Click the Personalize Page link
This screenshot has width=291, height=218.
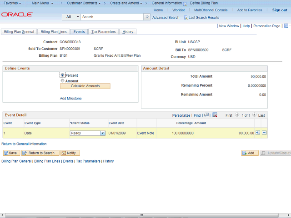coord(267,26)
